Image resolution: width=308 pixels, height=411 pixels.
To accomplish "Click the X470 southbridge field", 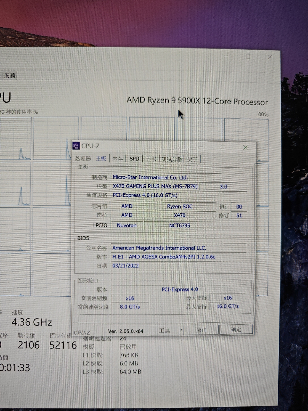I will click(x=180, y=215).
